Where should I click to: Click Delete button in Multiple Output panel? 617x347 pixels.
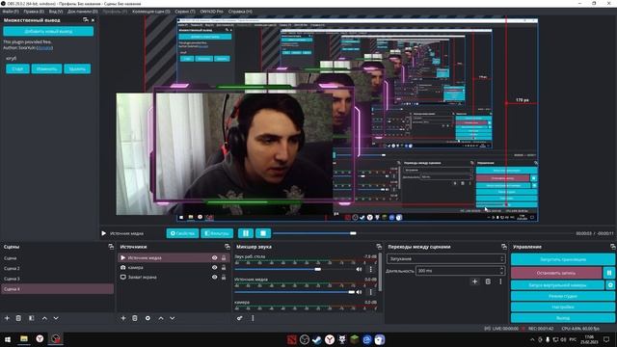tap(77, 68)
